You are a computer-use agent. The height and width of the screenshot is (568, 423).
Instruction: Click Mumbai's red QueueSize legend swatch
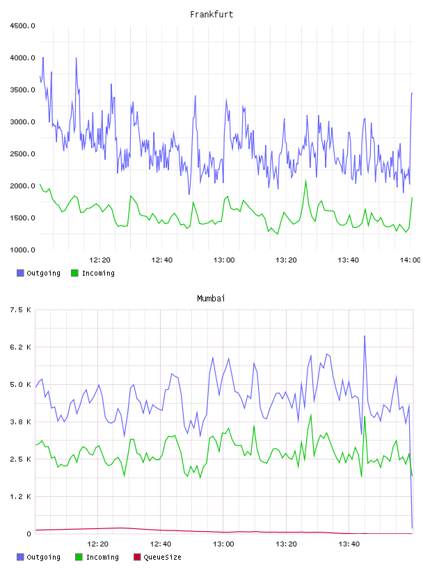point(137,557)
